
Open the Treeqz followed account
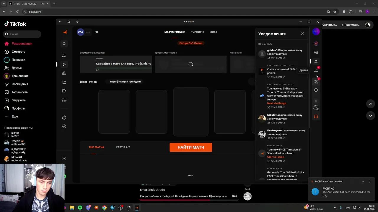[18, 143]
